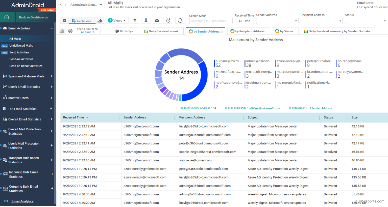388x207 pixels.
Task: Select the bar chart display icon
Action: 62,31
